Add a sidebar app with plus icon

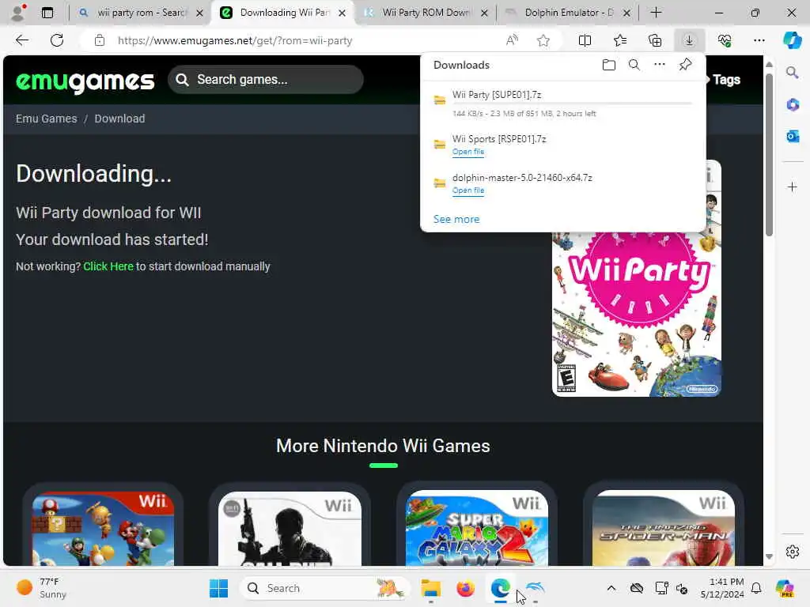pyautogui.click(x=793, y=187)
